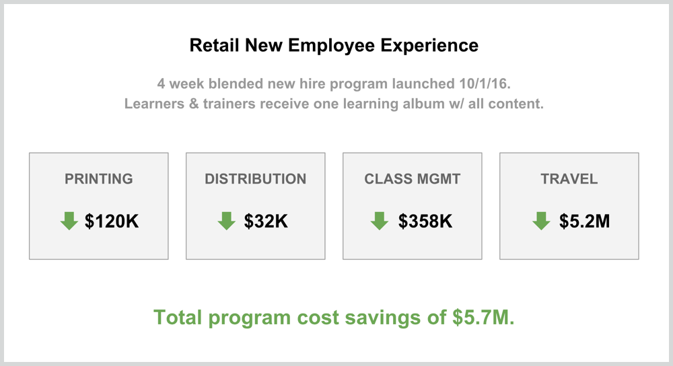Click the $5.7M figure in total line

(x=483, y=318)
